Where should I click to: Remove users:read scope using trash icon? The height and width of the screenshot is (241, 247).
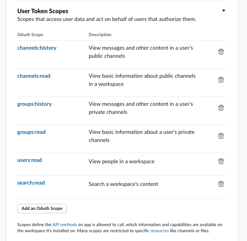pos(221,161)
